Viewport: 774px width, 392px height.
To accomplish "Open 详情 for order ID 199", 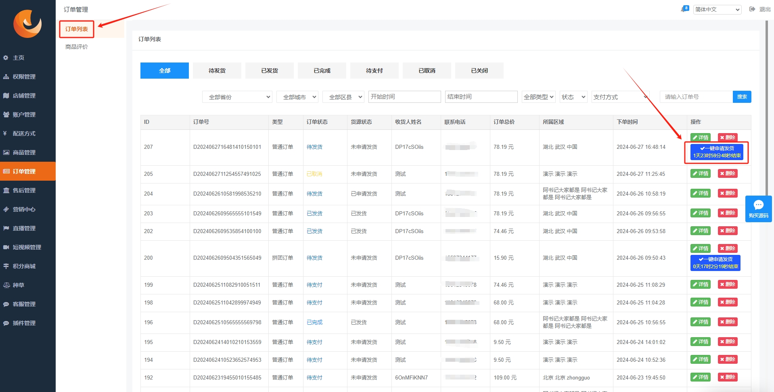I will pos(701,284).
